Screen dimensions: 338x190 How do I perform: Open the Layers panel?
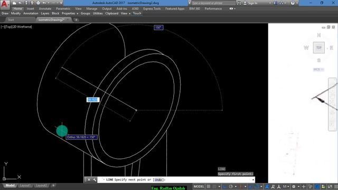[45, 13]
